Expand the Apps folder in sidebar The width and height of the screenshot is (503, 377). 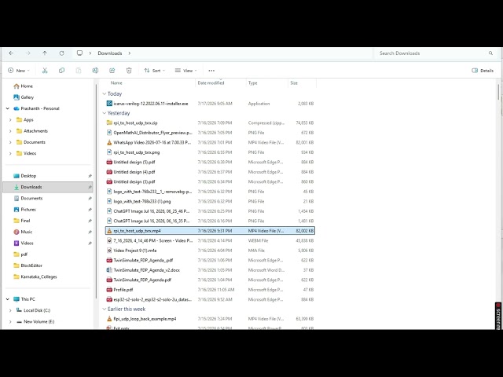(x=10, y=120)
